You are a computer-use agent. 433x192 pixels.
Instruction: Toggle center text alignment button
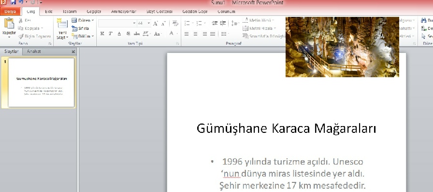[196, 34]
